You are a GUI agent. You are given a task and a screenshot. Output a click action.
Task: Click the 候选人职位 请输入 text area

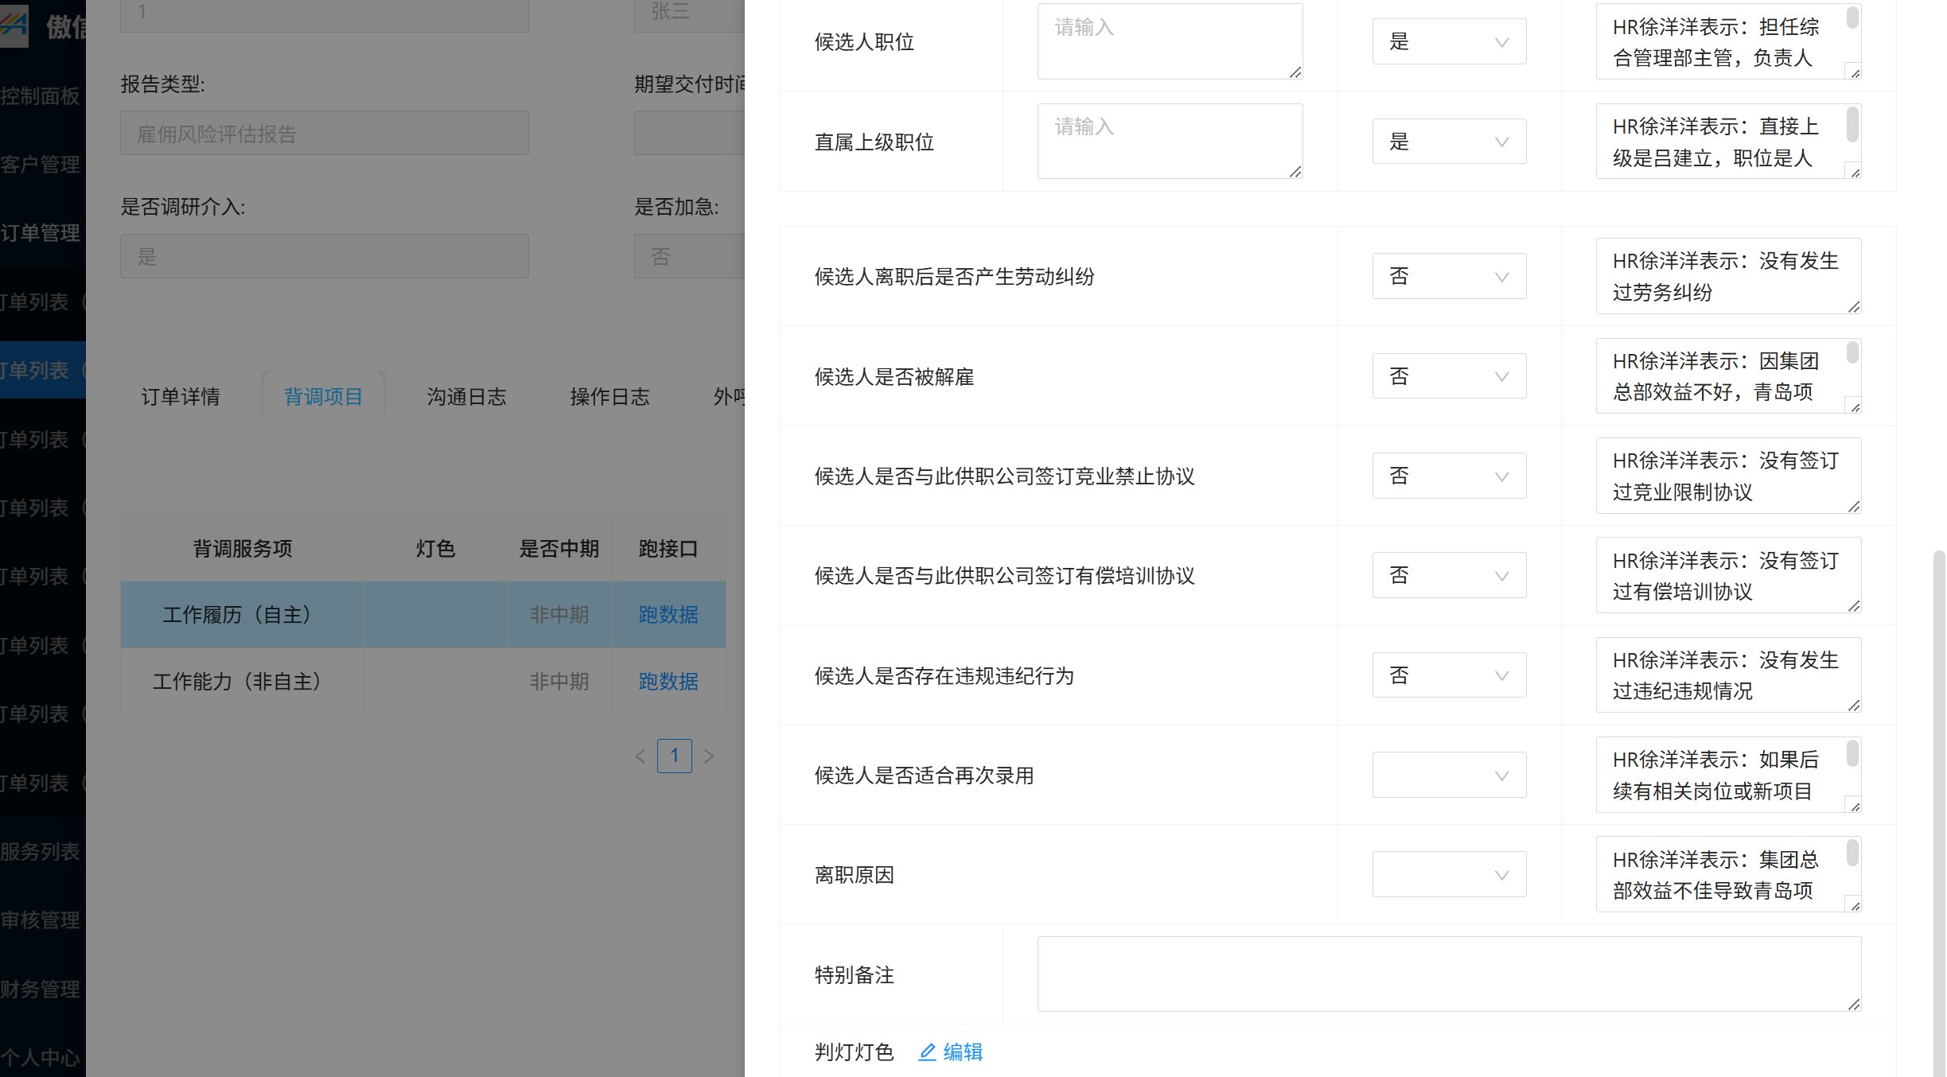coord(1170,41)
